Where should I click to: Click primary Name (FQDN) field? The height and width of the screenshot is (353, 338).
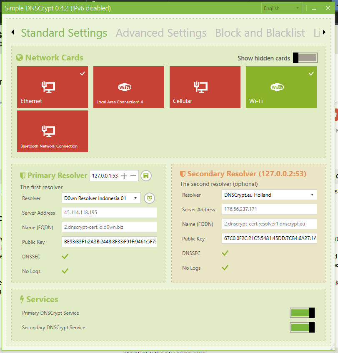pyautogui.click(x=109, y=227)
